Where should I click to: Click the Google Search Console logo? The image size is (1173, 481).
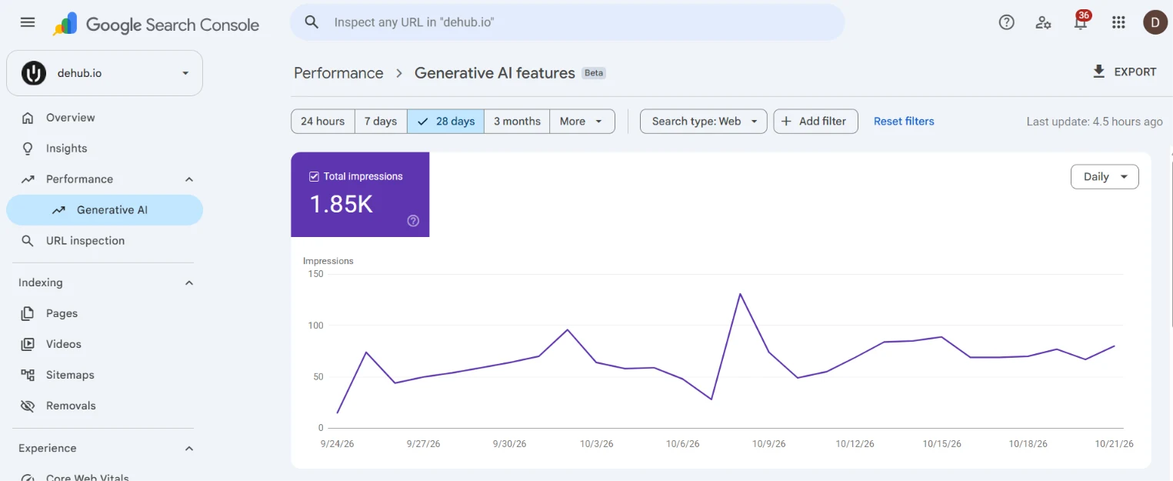tap(156, 25)
